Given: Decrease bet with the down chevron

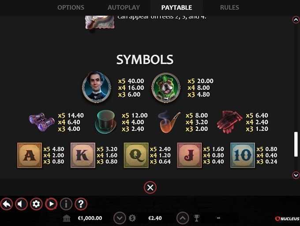Looking at the screenshot, I should coord(120,218).
